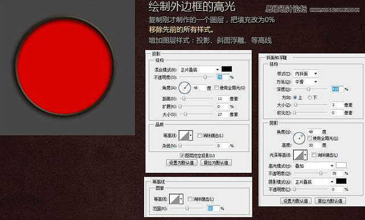Click the 光泽等高线 contour thumbnail
The height and width of the screenshot is (220, 365).
point(298,155)
